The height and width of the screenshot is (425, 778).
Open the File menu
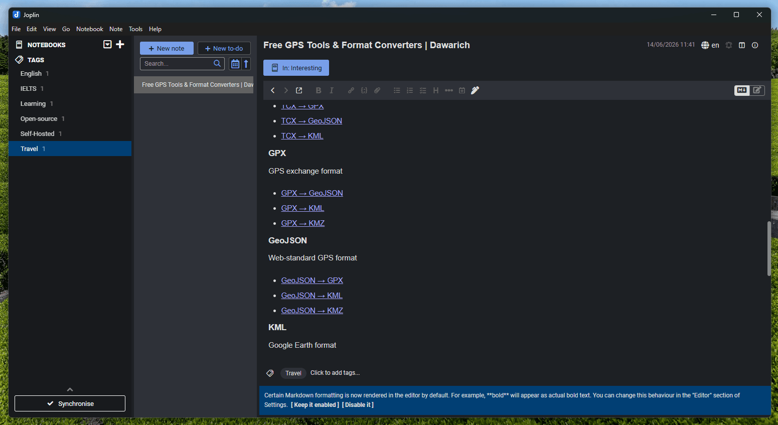pos(16,29)
